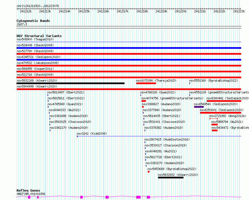This screenshot has width=249, height=200.
Task: Click nsv4551109 gnomADStructuralVariants label
Action: click(219, 92)
